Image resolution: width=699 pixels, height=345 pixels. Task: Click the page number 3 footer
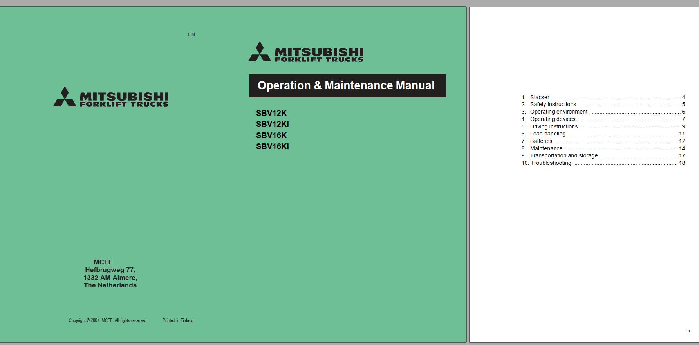pos(688,331)
